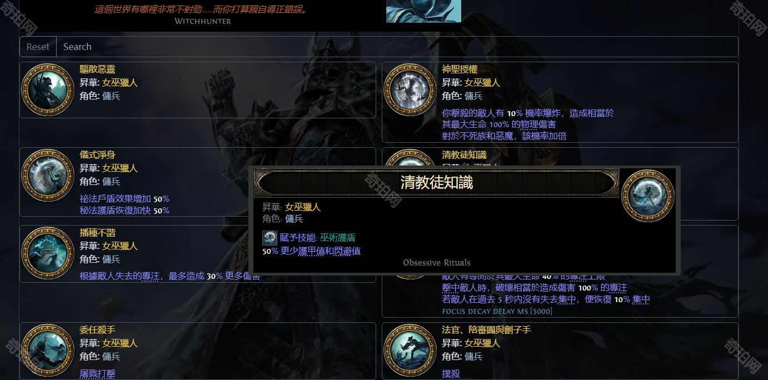
Task: Open the 儀式淨身 title link
Action: [x=97, y=155]
